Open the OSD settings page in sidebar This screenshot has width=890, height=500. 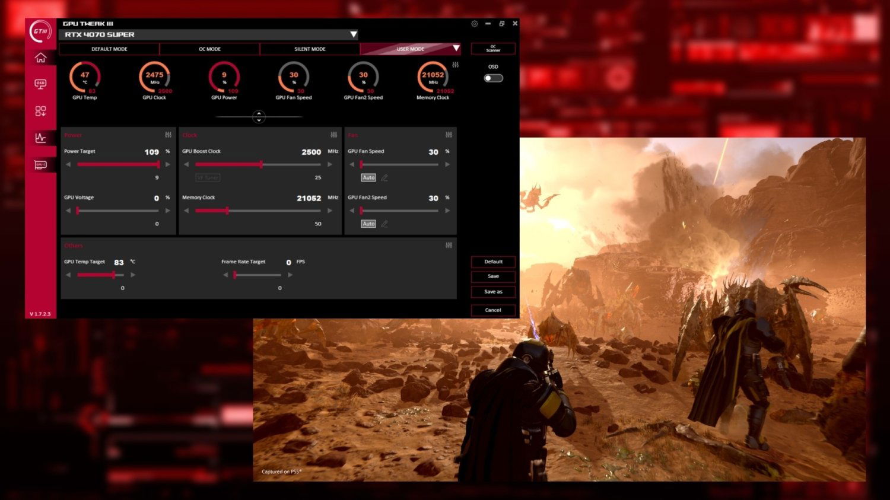point(40,84)
